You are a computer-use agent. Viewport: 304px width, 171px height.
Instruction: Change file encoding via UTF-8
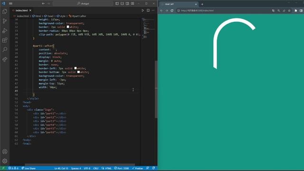87,168
